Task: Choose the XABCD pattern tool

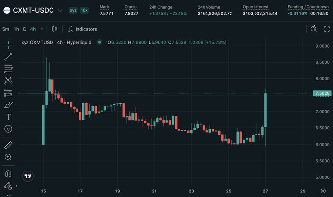Action: pyautogui.click(x=8, y=81)
